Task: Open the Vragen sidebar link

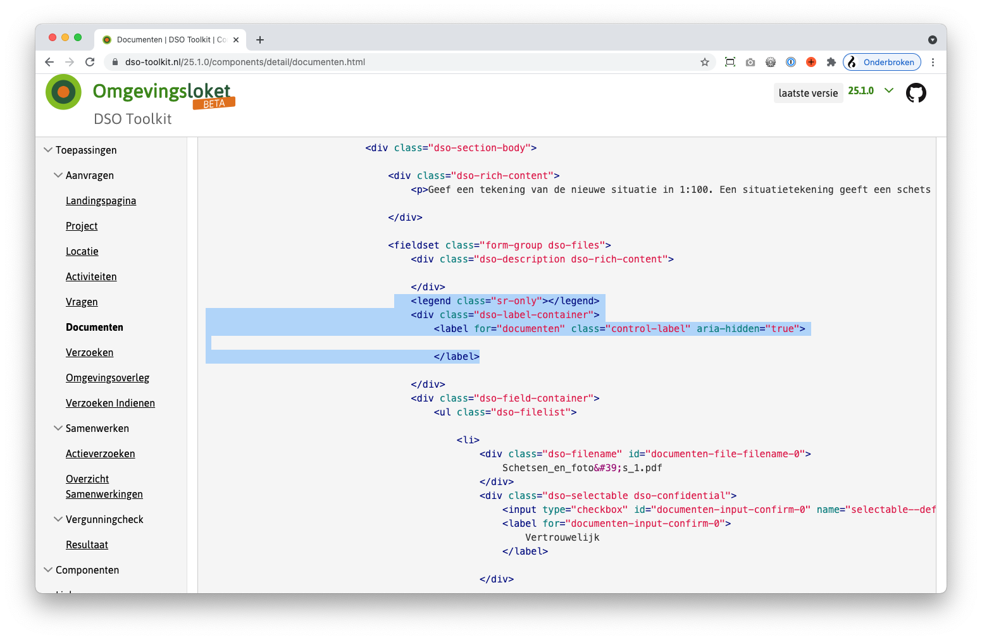Action: 82,302
